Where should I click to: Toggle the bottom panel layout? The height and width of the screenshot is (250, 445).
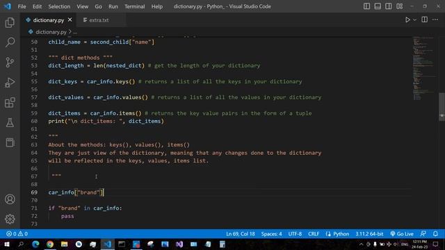[378, 6]
